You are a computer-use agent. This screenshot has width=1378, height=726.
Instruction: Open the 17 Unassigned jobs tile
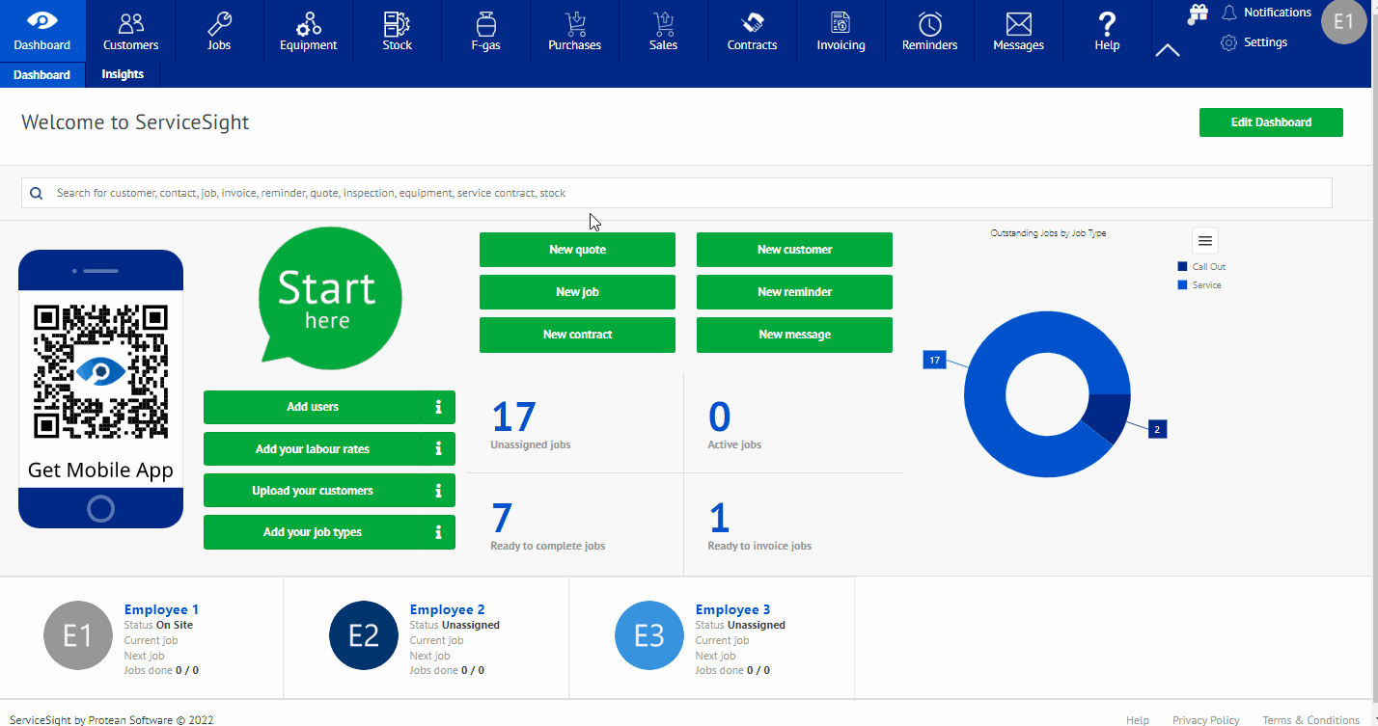pyautogui.click(x=575, y=423)
